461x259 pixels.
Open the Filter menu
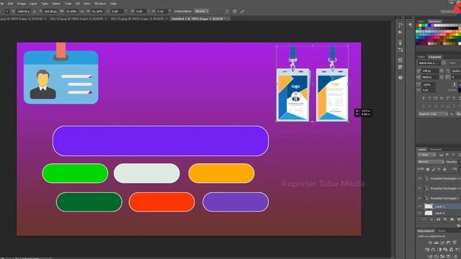coord(68,4)
